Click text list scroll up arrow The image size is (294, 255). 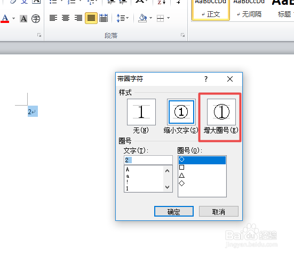point(167,171)
